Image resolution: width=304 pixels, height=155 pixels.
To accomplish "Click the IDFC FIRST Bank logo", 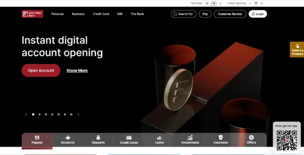I will 32,14.
